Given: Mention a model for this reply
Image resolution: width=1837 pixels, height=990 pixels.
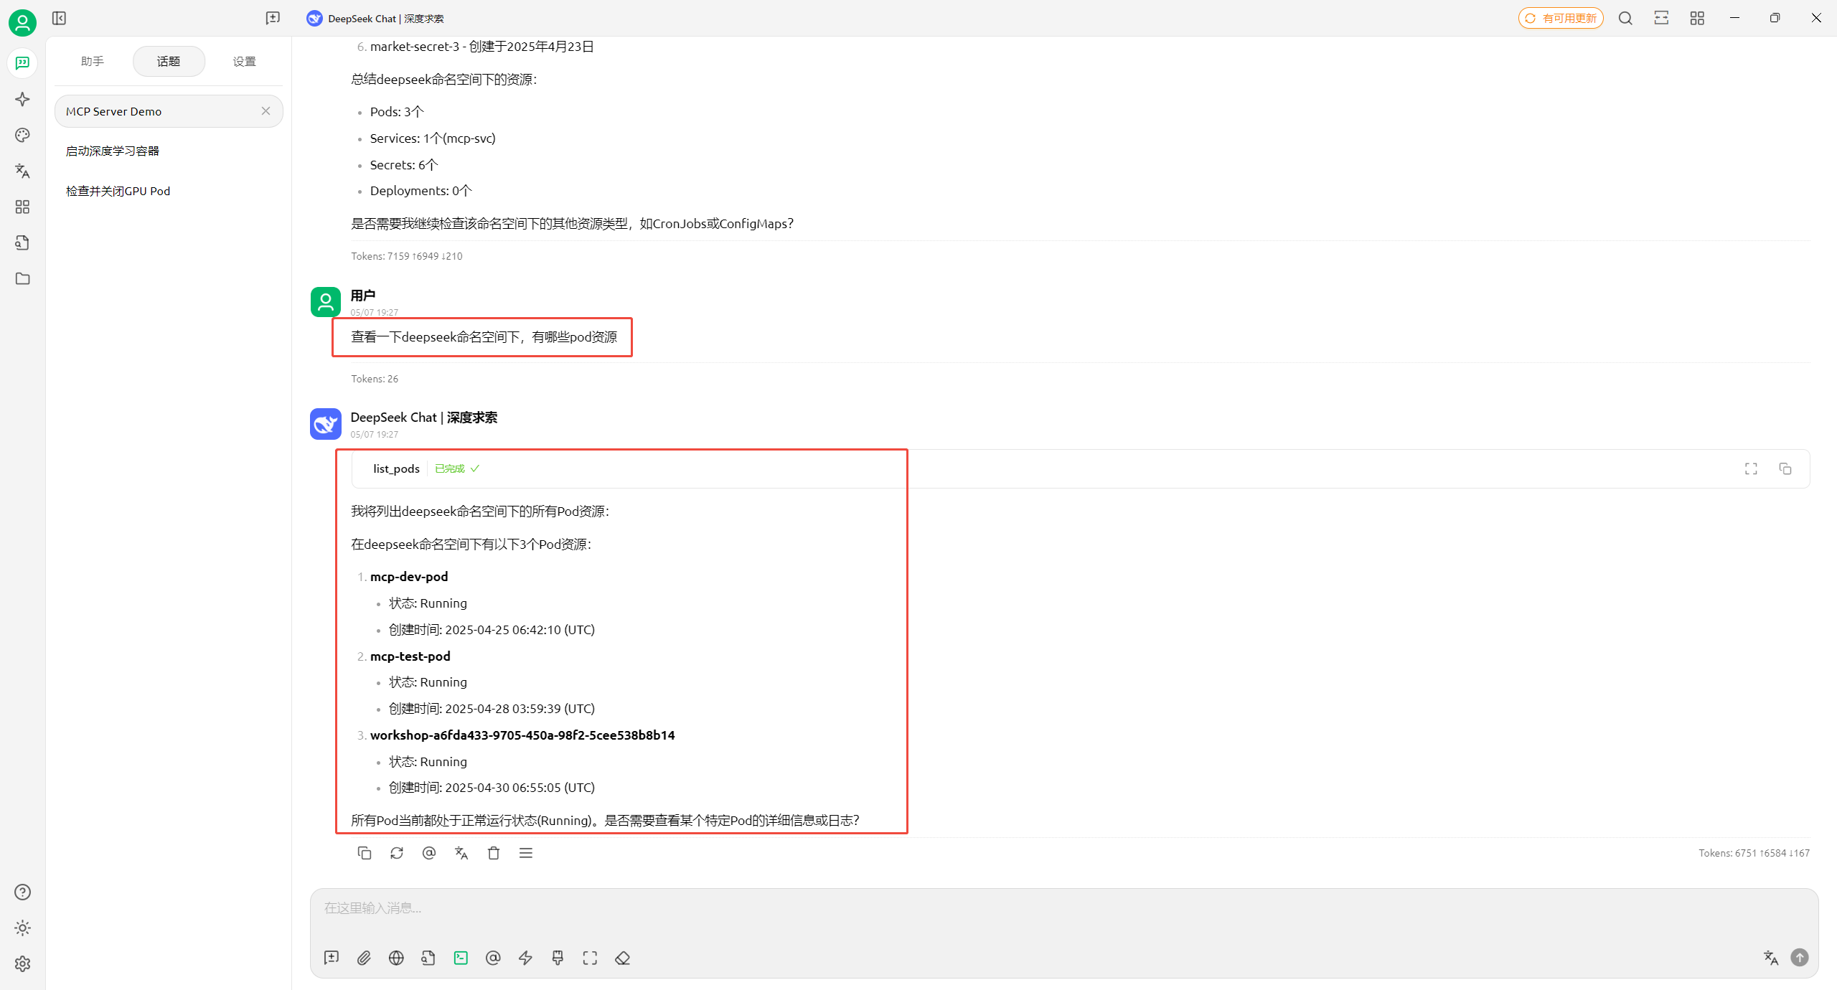Looking at the screenshot, I should (429, 853).
